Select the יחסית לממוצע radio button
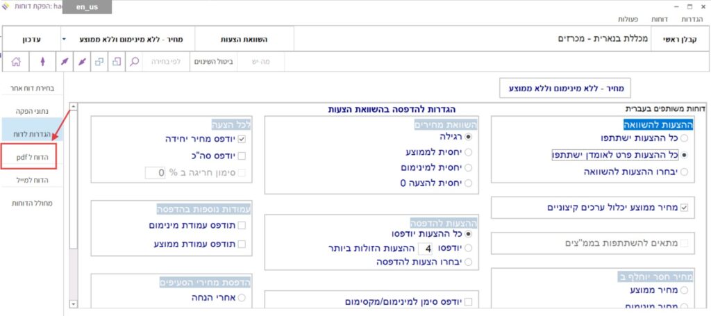The width and height of the screenshot is (711, 316). [x=467, y=152]
